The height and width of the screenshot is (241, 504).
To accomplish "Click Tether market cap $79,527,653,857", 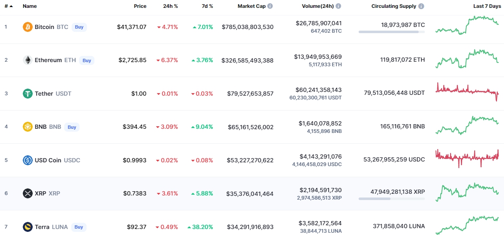I will pos(250,94).
